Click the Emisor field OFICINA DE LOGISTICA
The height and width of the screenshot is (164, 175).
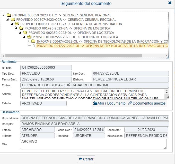(95, 85)
